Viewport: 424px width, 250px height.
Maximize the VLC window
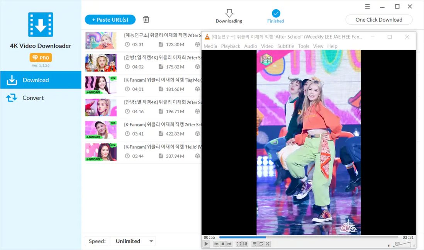tap(390, 37)
